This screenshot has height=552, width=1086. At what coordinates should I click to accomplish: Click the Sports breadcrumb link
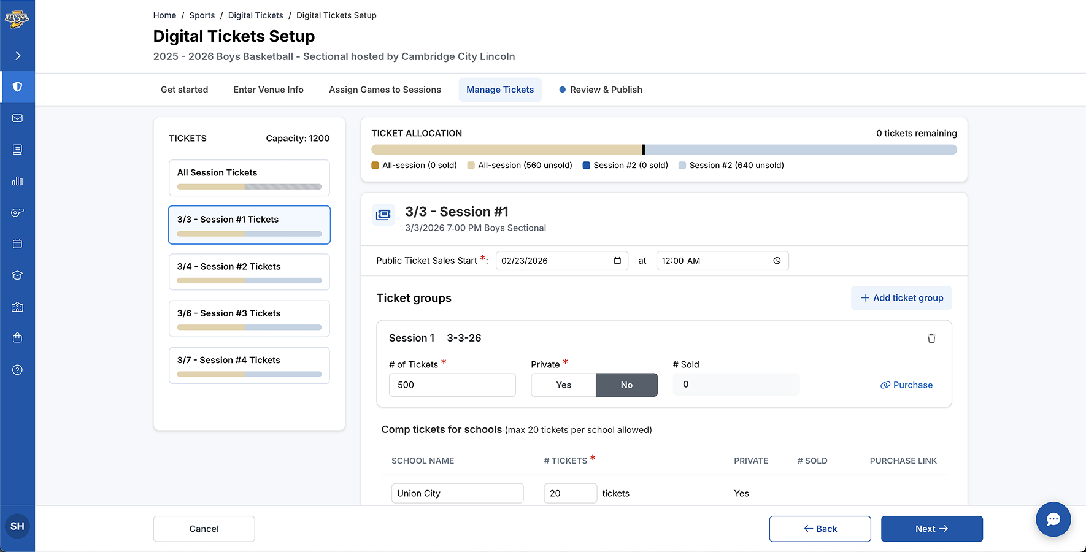pyautogui.click(x=202, y=15)
